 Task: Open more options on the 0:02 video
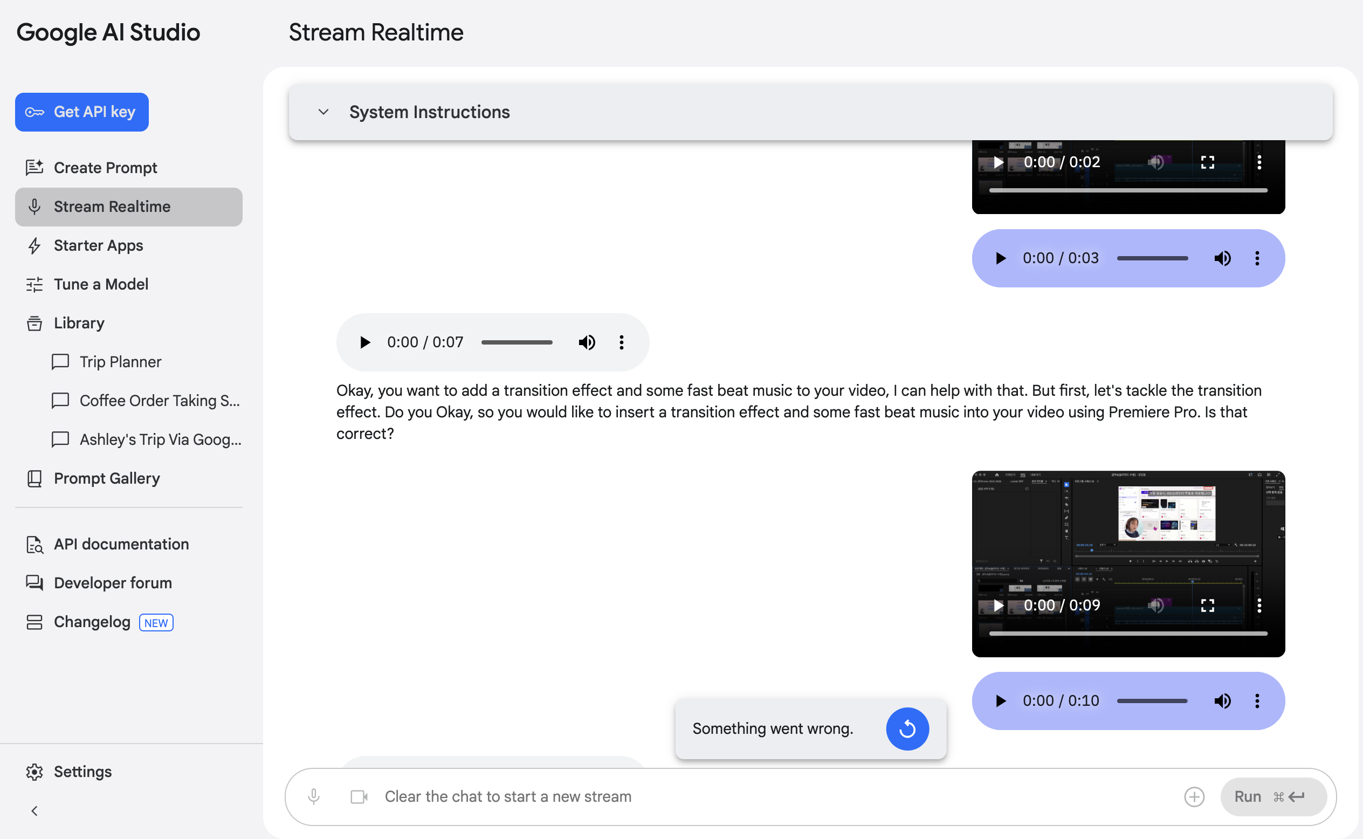click(x=1259, y=162)
